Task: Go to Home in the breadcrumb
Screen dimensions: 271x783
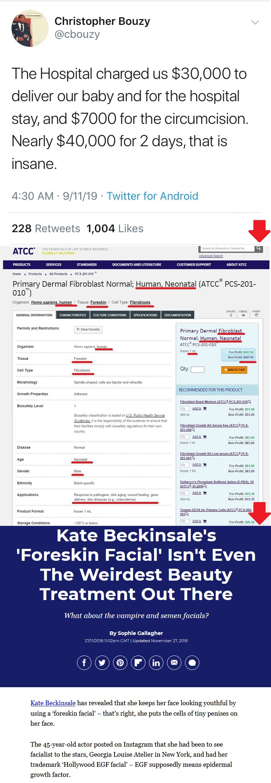Action: pyautogui.click(x=17, y=274)
